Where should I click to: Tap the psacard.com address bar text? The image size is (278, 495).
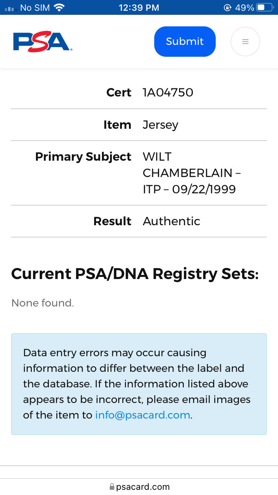click(143, 487)
